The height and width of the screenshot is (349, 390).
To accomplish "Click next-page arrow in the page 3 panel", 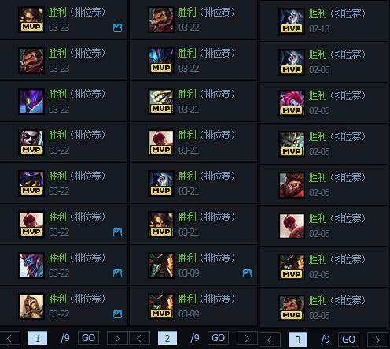I will (x=377, y=340).
